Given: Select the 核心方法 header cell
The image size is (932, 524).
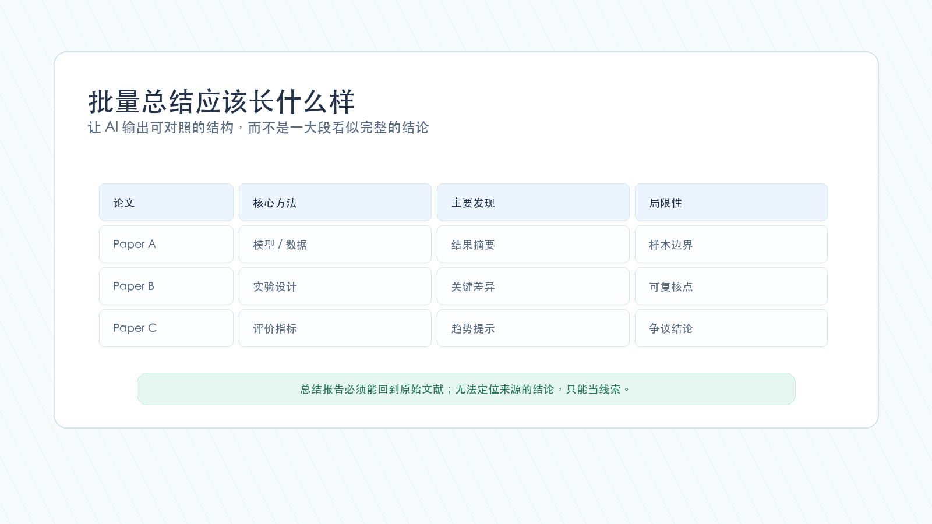Looking at the screenshot, I should tap(335, 203).
